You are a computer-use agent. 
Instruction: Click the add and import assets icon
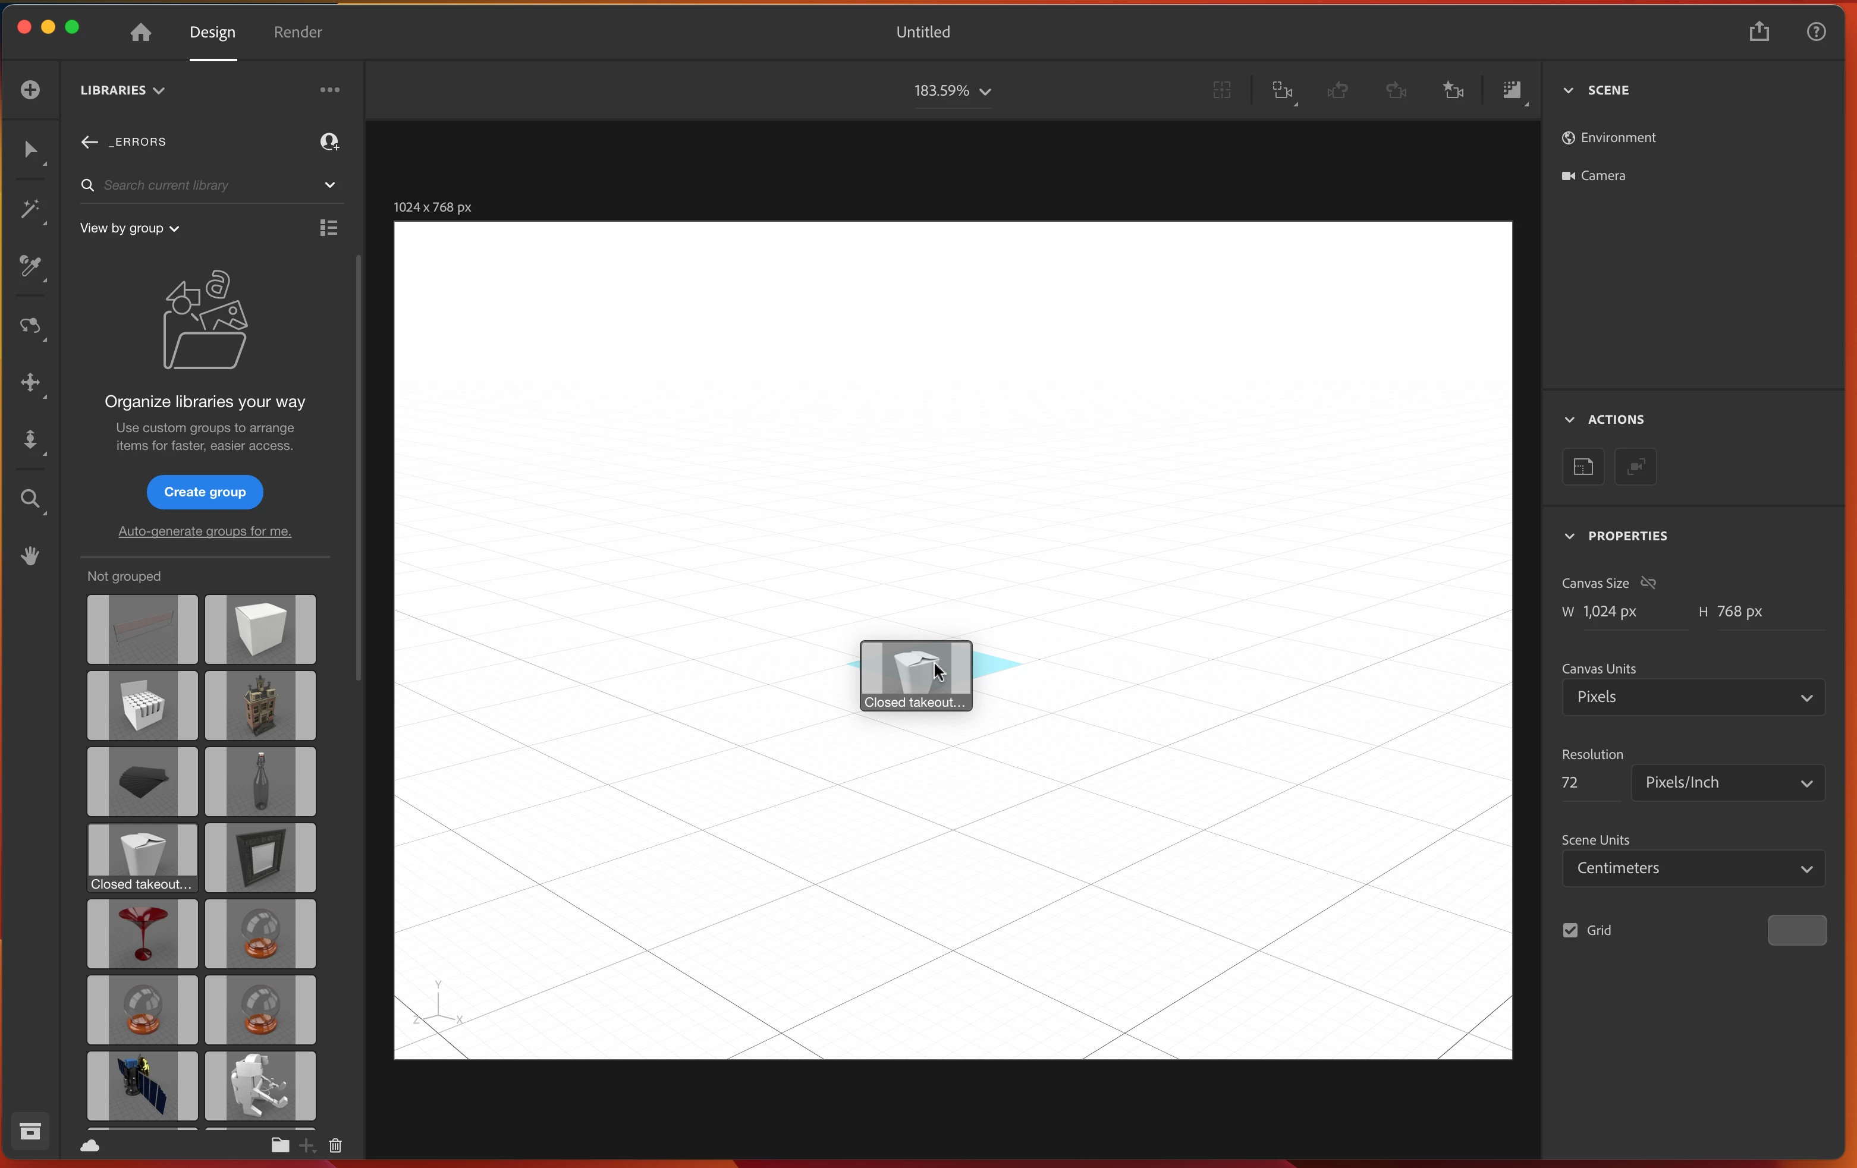[30, 90]
